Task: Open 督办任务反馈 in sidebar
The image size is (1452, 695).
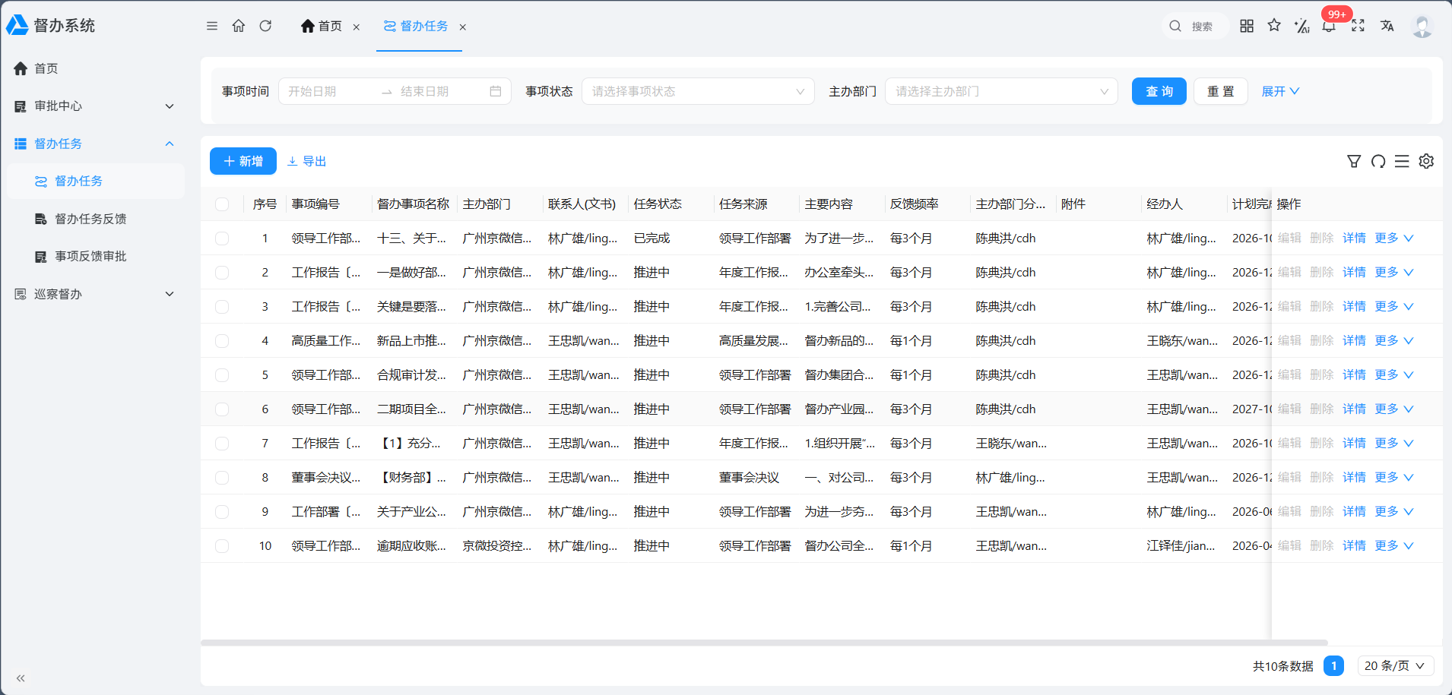Action: (90, 219)
